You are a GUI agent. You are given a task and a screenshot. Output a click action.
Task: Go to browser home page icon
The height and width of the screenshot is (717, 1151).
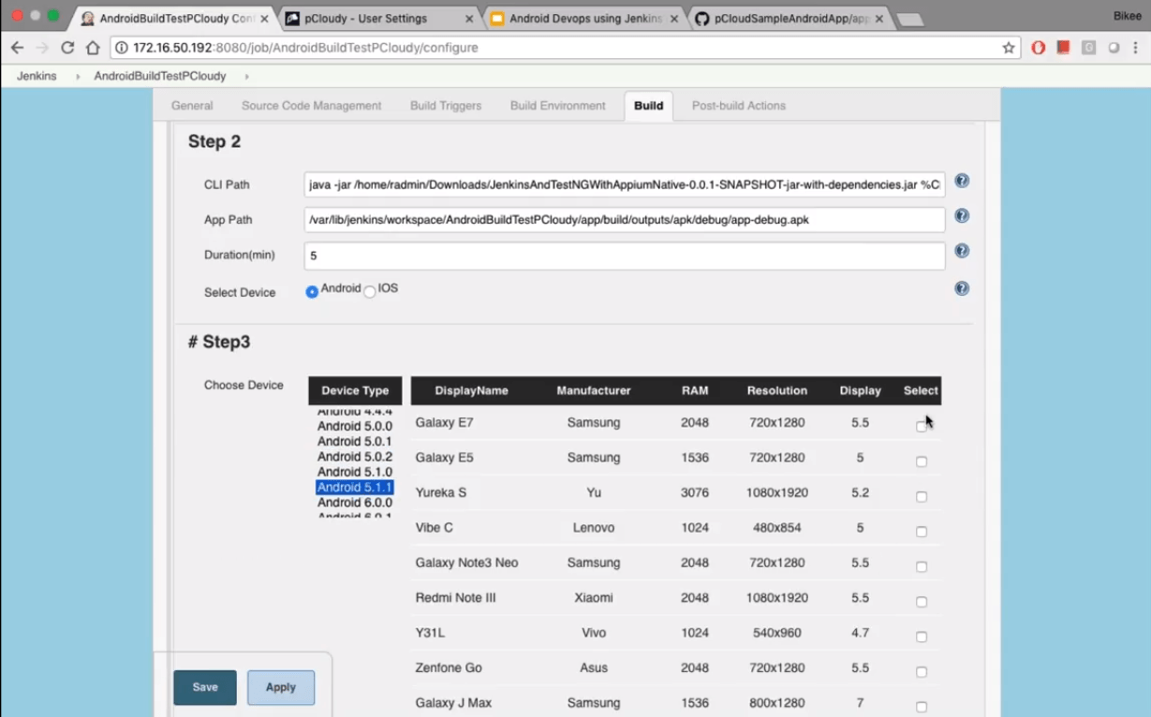point(93,48)
